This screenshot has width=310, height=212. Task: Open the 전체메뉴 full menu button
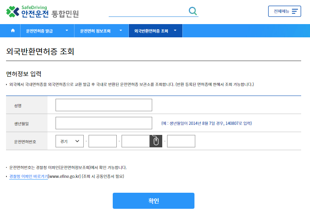[284, 11]
